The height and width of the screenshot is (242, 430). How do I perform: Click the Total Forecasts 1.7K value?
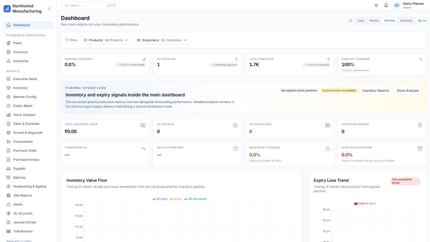click(254, 65)
